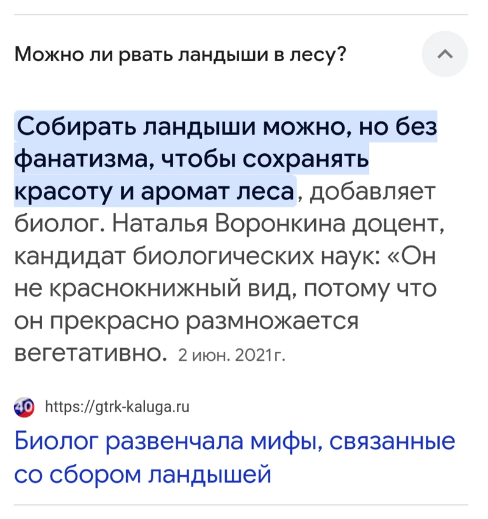The height and width of the screenshot is (519, 488).
Task: Click the line "он прекрасно размножается"
Action: (186, 321)
